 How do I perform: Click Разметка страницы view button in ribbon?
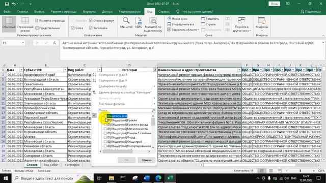pos(50,21)
